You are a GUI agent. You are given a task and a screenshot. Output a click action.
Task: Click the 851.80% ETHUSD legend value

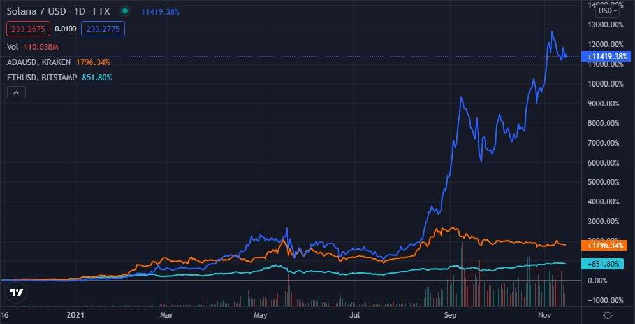click(97, 77)
